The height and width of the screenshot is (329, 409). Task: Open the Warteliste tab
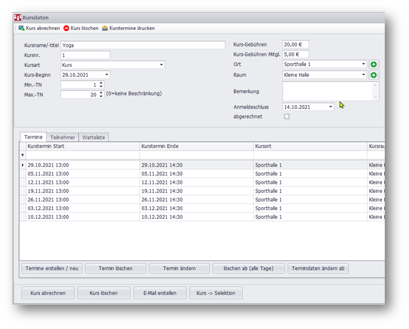93,137
